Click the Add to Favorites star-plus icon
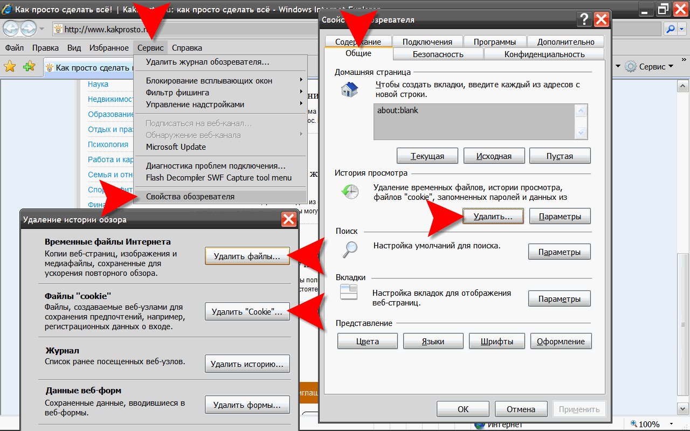The image size is (690, 431). click(x=29, y=66)
